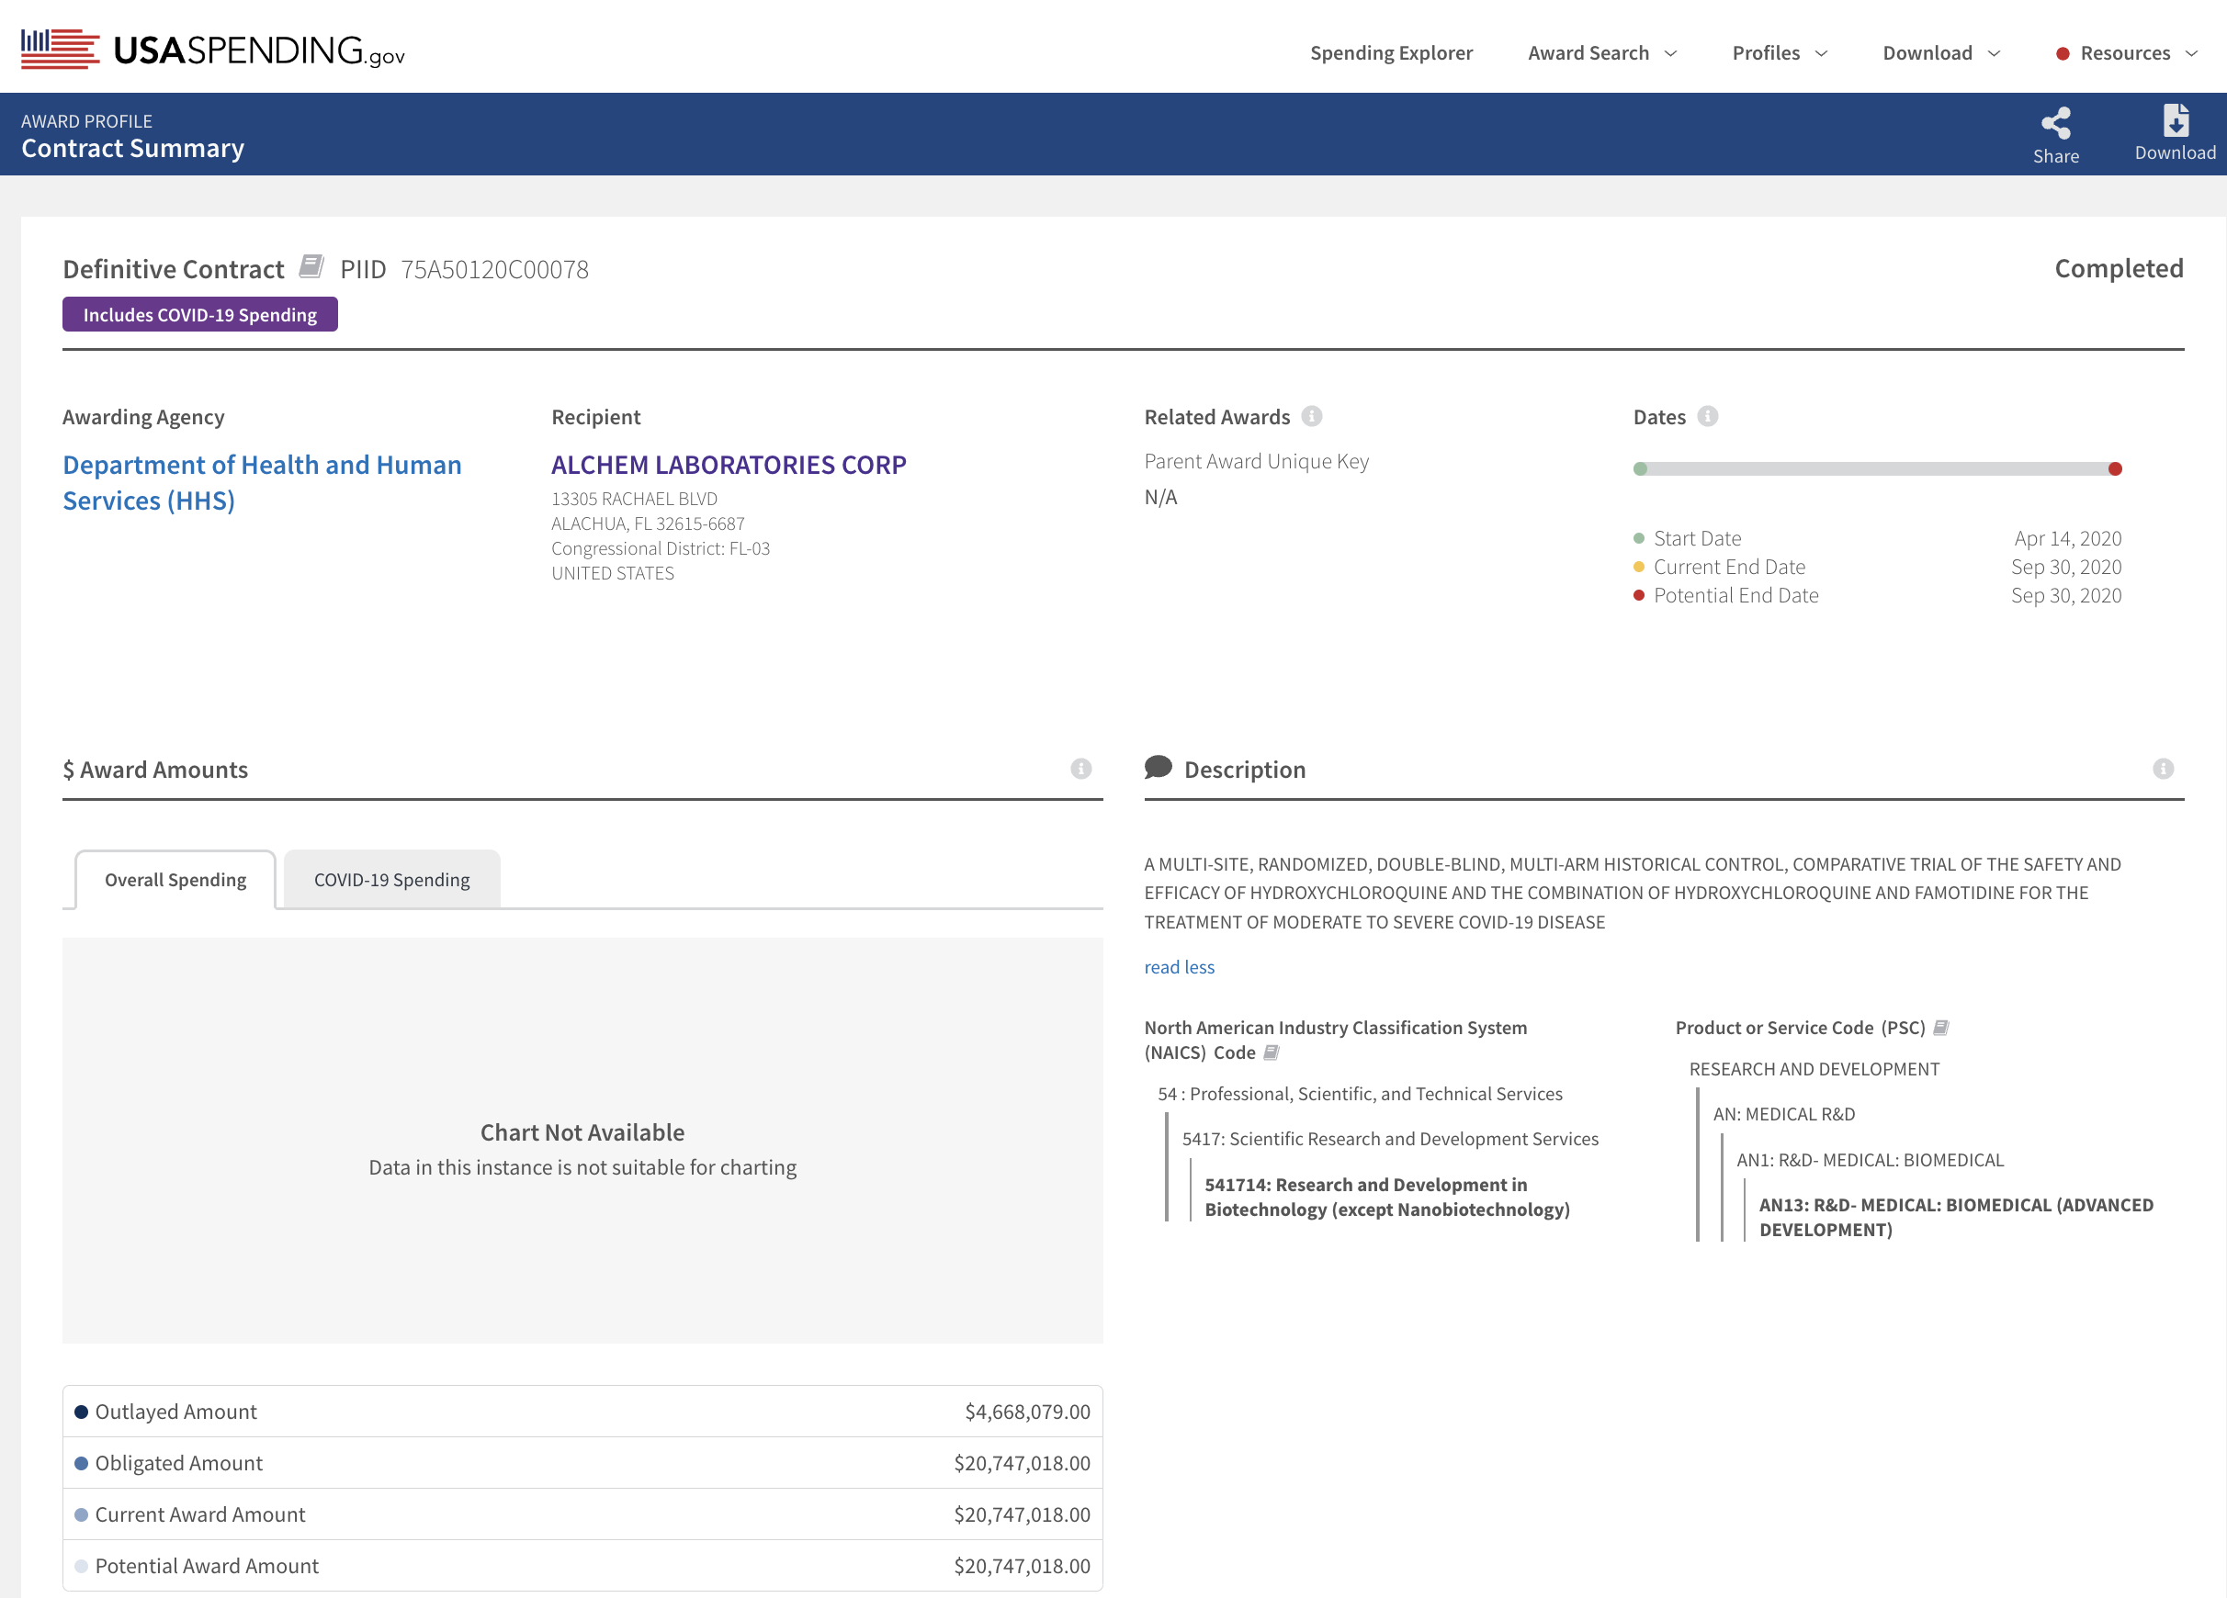
Task: Expand the Download menu in the top navigation
Action: (x=1941, y=53)
